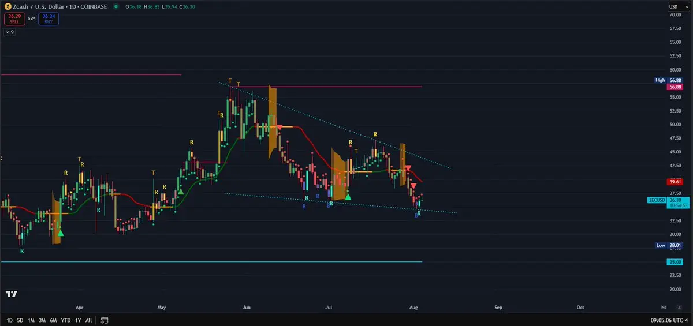Click the green up-arrow signal in late March
Screen dimensions: 693x326
click(60, 233)
